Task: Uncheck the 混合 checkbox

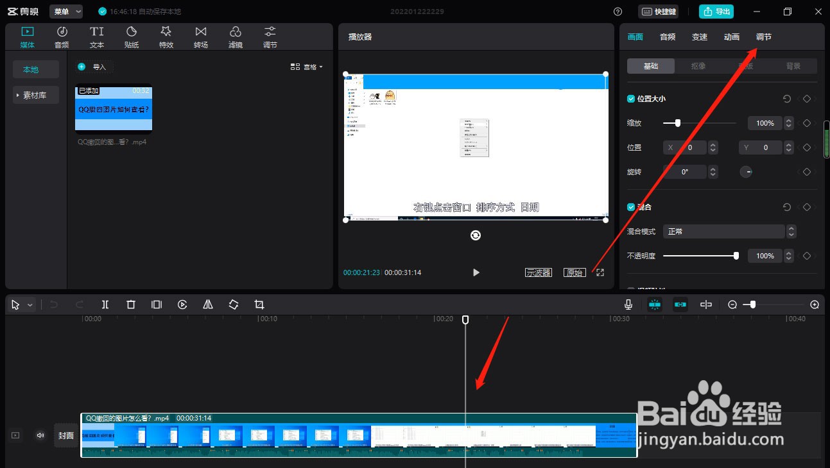Action: point(631,207)
